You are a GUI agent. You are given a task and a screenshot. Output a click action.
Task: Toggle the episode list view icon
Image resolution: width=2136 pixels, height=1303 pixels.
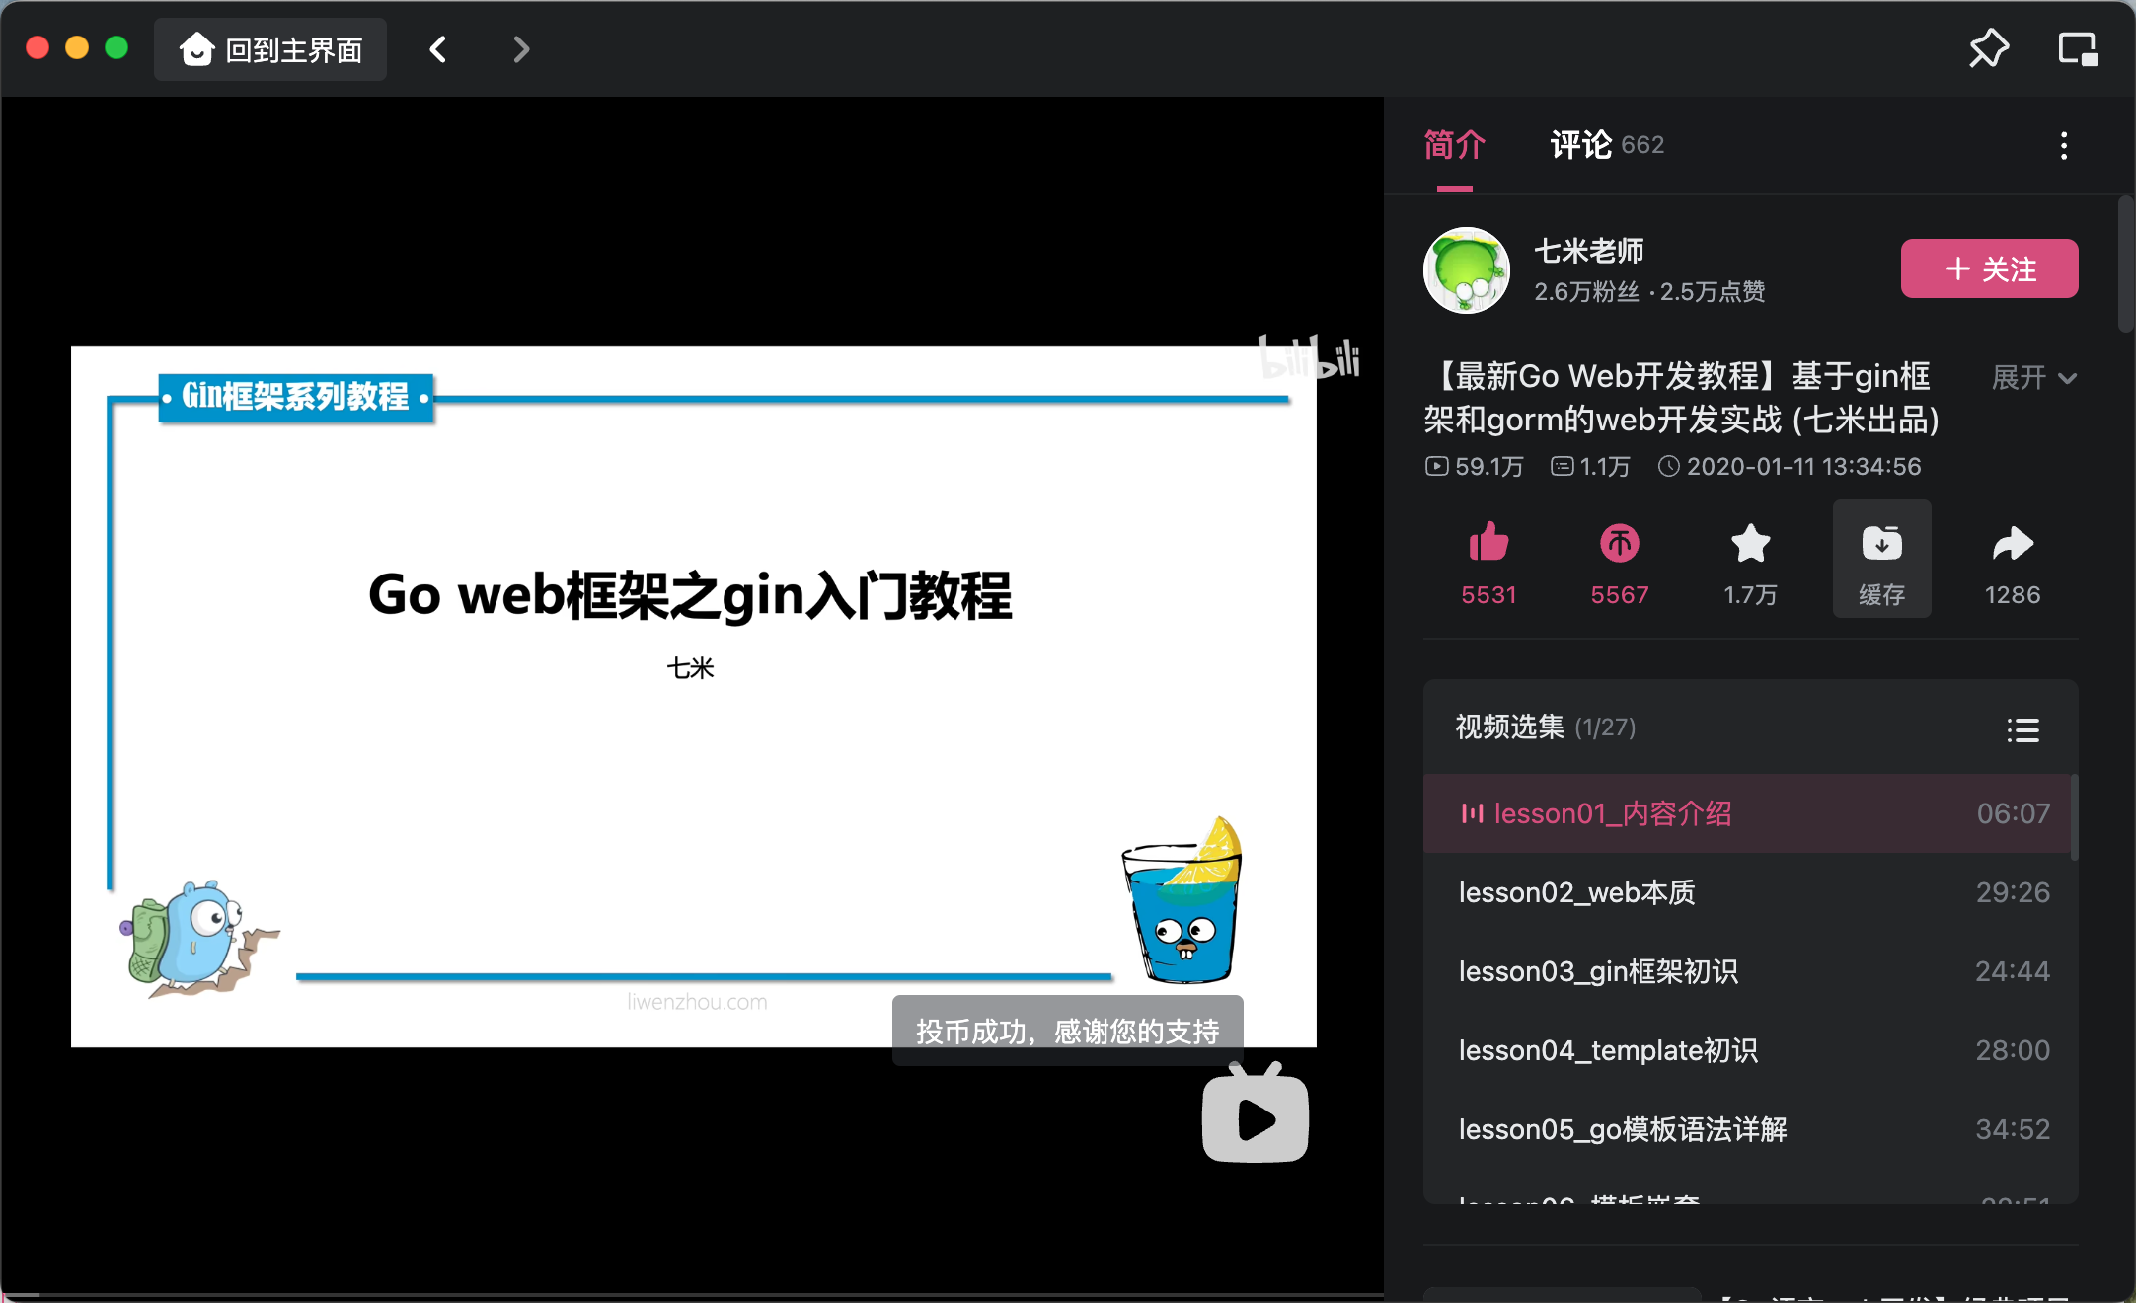click(2022, 729)
